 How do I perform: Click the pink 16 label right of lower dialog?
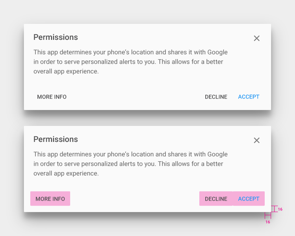coord(280,209)
